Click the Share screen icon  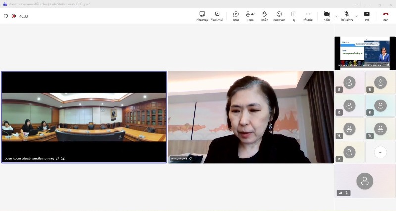tap(367, 14)
